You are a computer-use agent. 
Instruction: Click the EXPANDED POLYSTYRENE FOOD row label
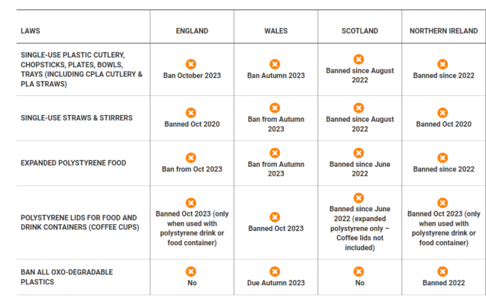pyautogui.click(x=73, y=163)
